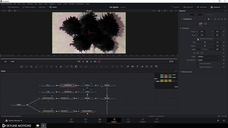Open the File menu
The image size is (228, 128).
[15, 4]
